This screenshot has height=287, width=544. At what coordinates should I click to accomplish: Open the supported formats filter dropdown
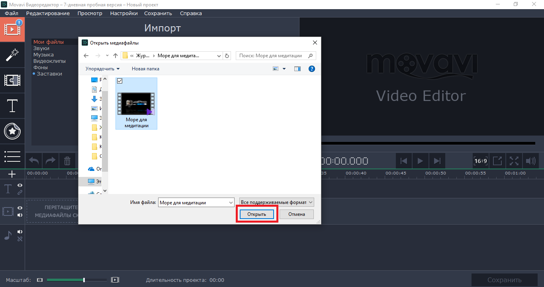276,202
